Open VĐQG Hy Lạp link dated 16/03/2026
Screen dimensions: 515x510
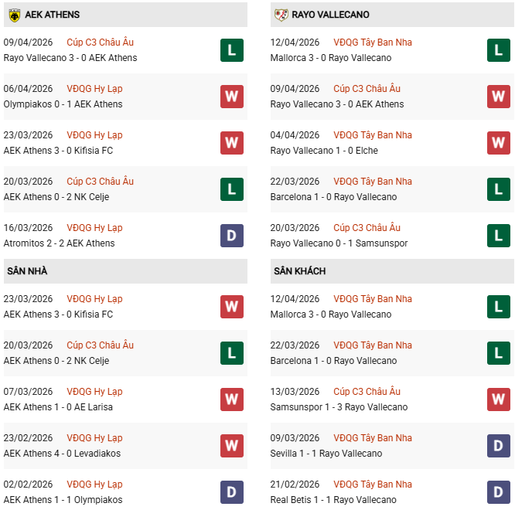(94, 228)
